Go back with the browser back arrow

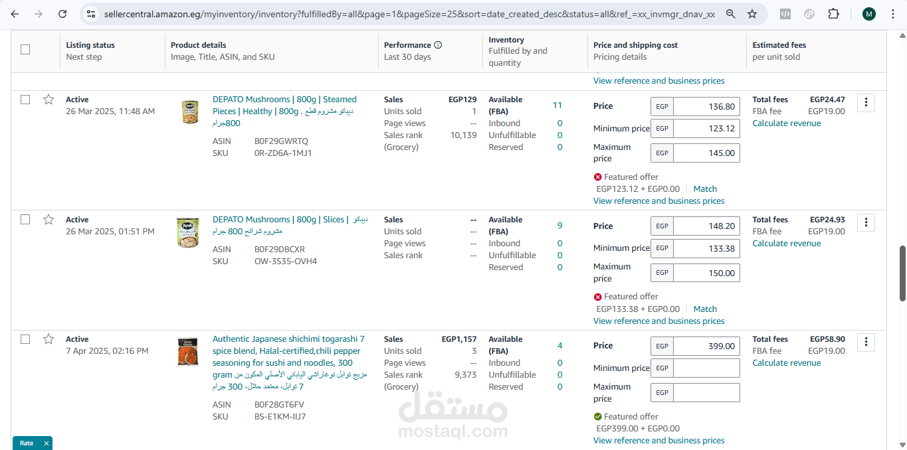click(x=15, y=14)
